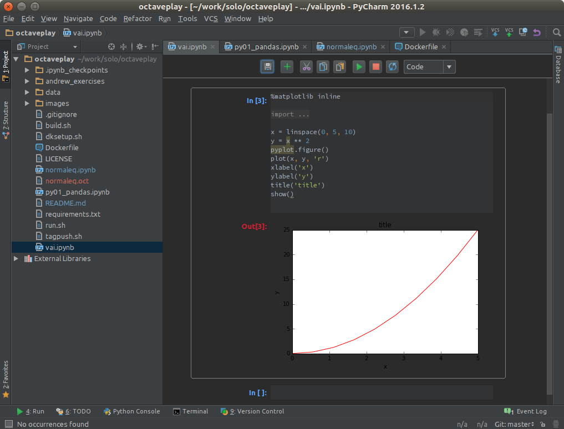Cut the cell with the scissors icon
This screenshot has height=429, width=564.
tap(306, 67)
